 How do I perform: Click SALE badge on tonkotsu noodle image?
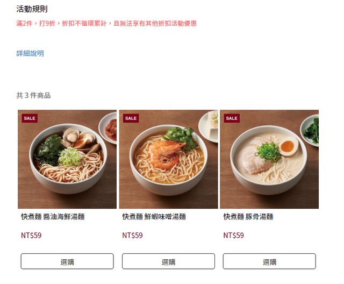click(232, 118)
